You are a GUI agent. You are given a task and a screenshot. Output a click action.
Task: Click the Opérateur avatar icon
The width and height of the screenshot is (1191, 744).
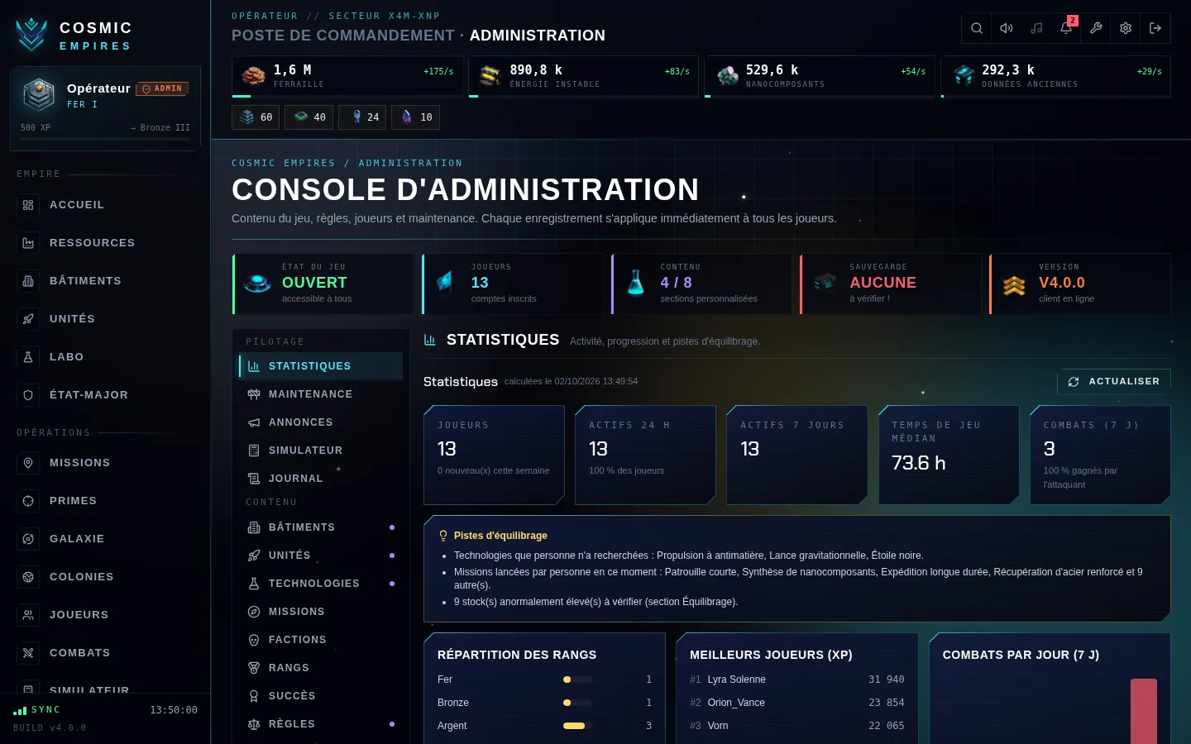click(39, 95)
